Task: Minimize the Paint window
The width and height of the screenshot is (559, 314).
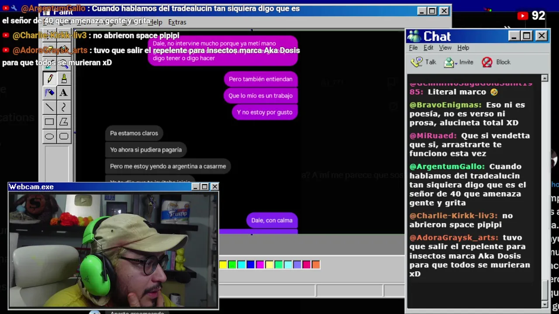Action: click(421, 11)
